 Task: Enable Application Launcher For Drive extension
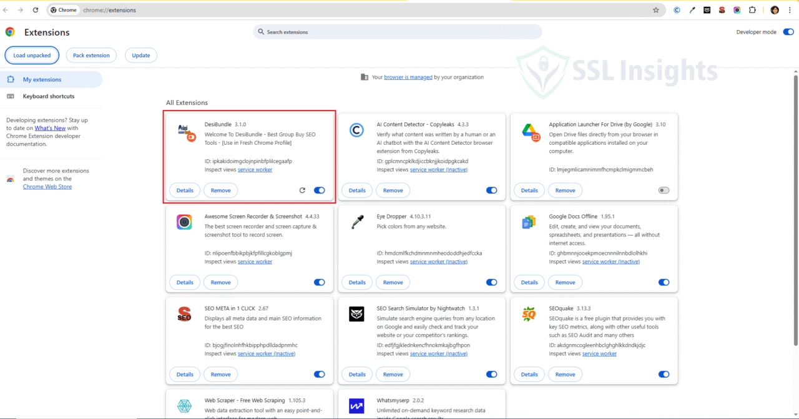click(x=664, y=190)
